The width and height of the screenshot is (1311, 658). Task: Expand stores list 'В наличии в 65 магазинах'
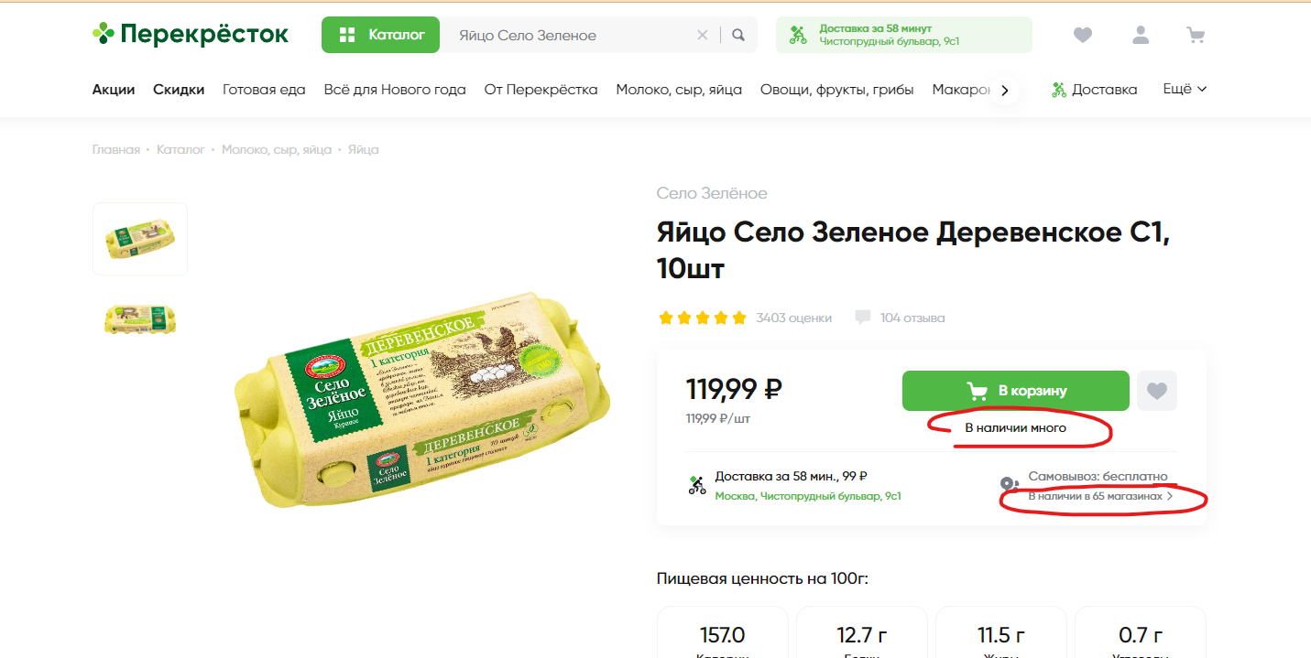click(x=1100, y=496)
